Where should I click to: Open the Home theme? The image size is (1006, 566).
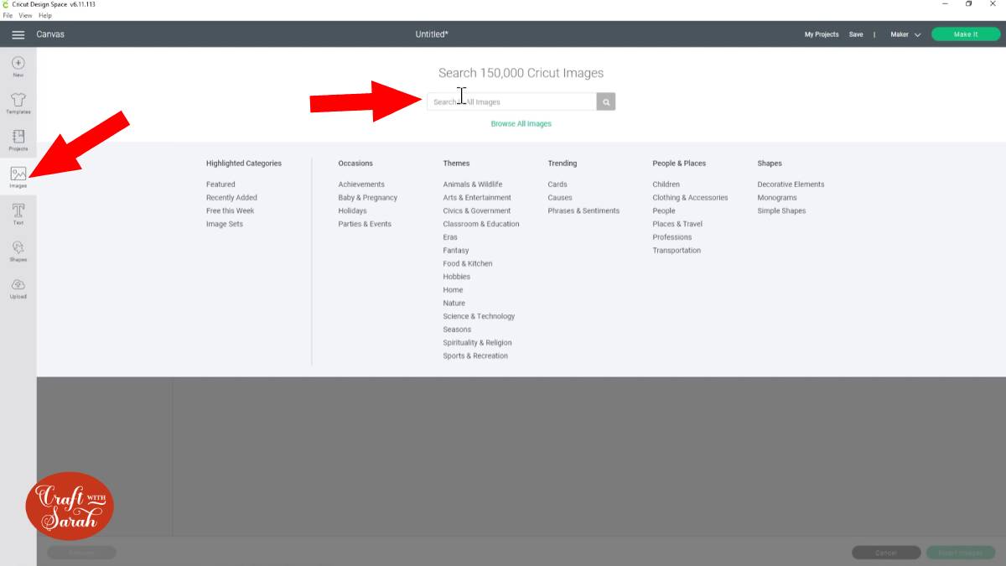point(453,290)
